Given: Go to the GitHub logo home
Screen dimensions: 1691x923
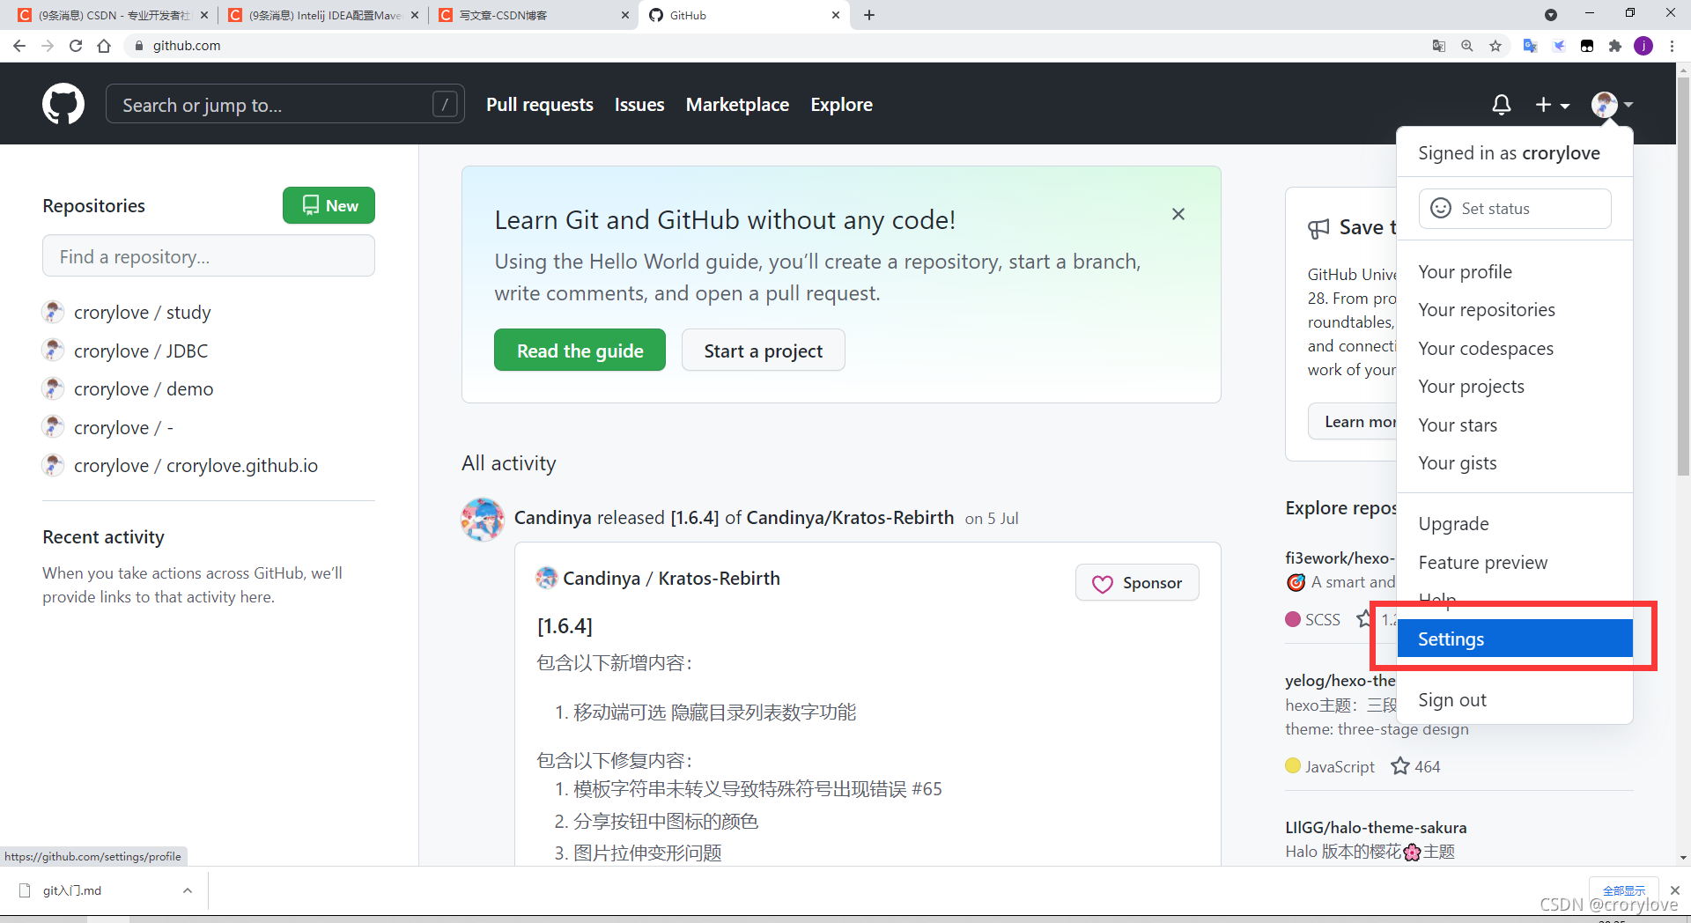Looking at the screenshot, I should pyautogui.click(x=63, y=104).
